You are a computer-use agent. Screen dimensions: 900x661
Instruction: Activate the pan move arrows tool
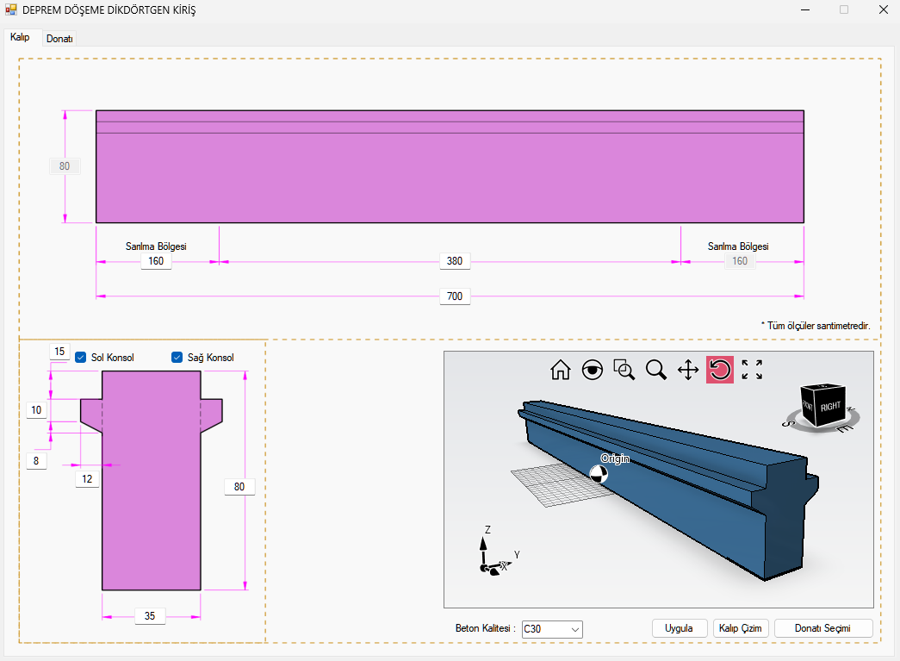click(x=688, y=371)
